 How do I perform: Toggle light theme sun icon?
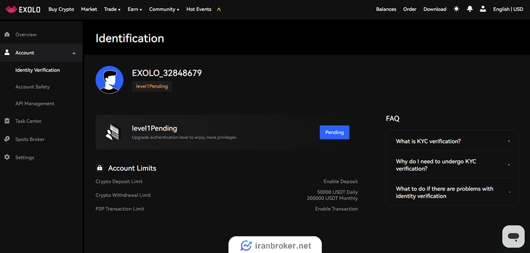[x=456, y=9]
